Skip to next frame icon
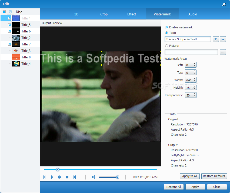The image size is (230, 193). (75, 177)
